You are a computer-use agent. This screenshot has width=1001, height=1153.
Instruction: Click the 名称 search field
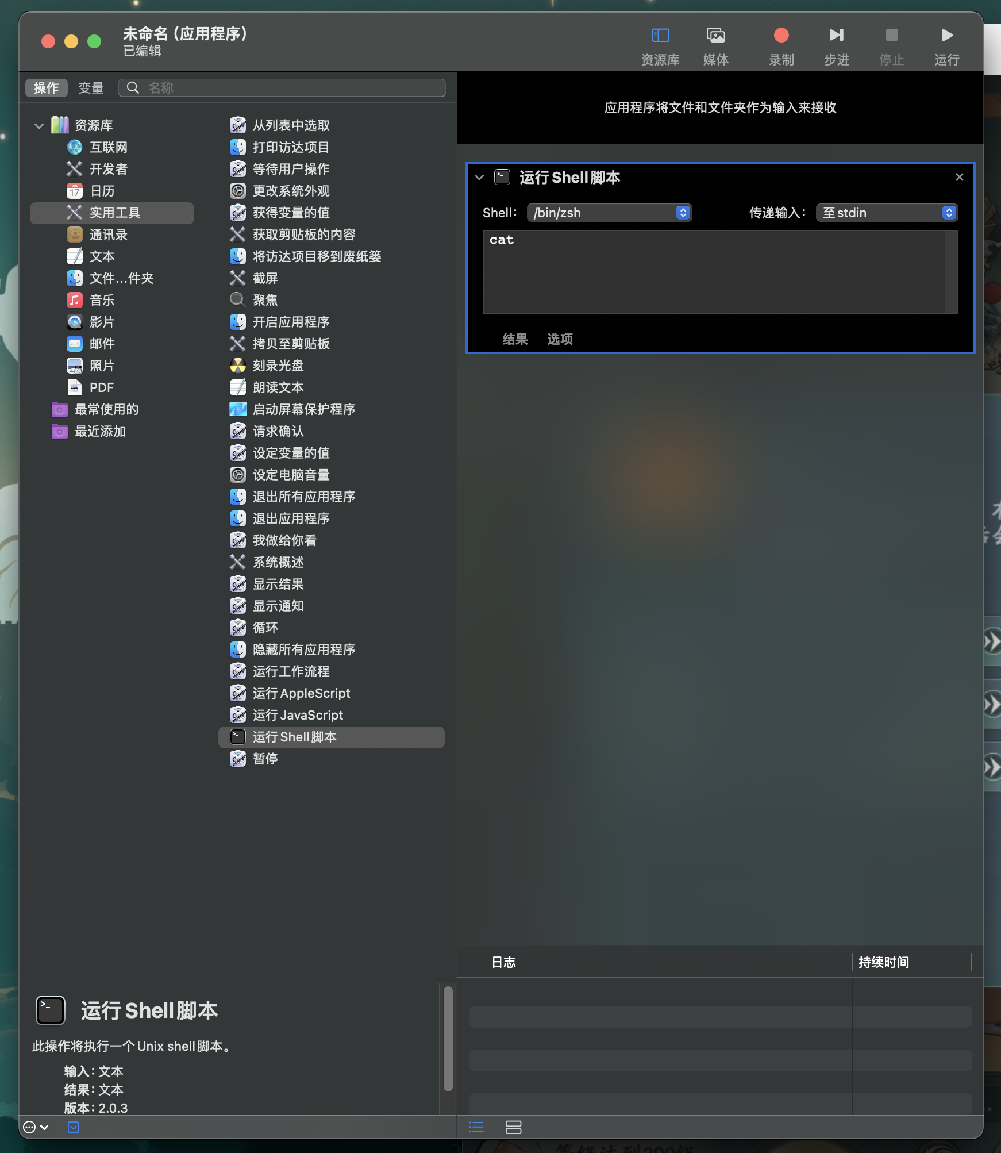click(x=282, y=87)
